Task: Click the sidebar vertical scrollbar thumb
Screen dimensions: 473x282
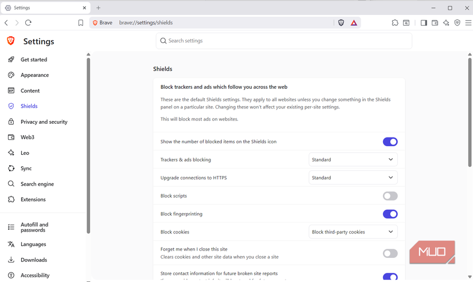Action: (x=88, y=146)
